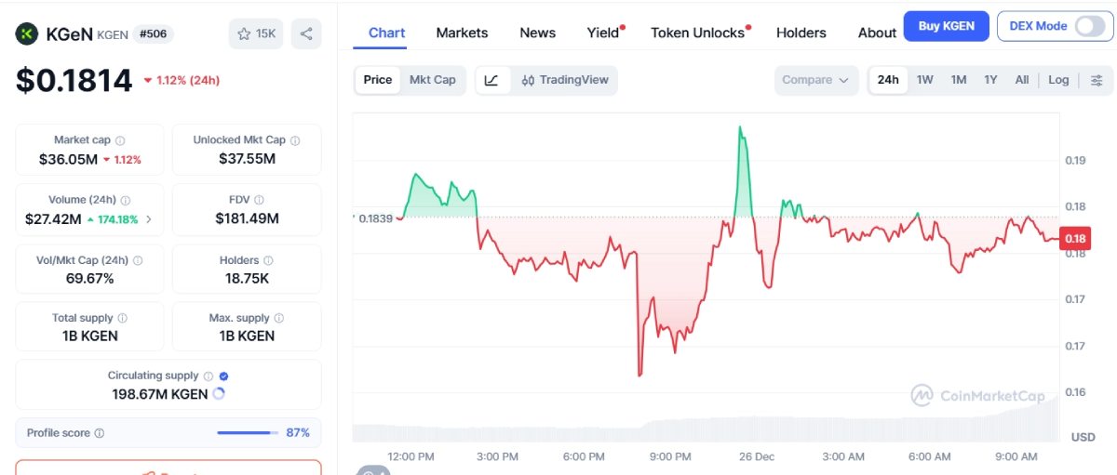This screenshot has height=475, width=1117.
Task: Click the circulating supply verified badge
Action: tap(223, 376)
